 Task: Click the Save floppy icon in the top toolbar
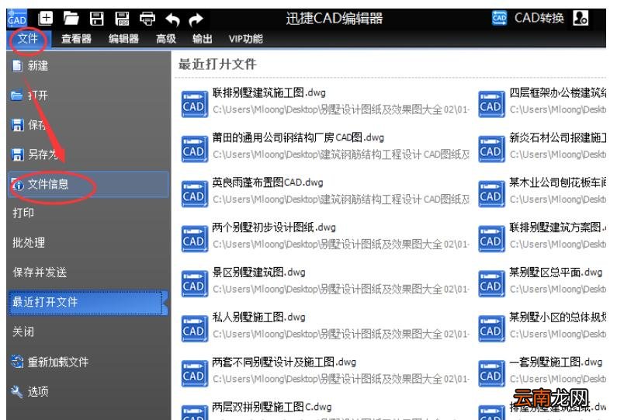pos(96,19)
